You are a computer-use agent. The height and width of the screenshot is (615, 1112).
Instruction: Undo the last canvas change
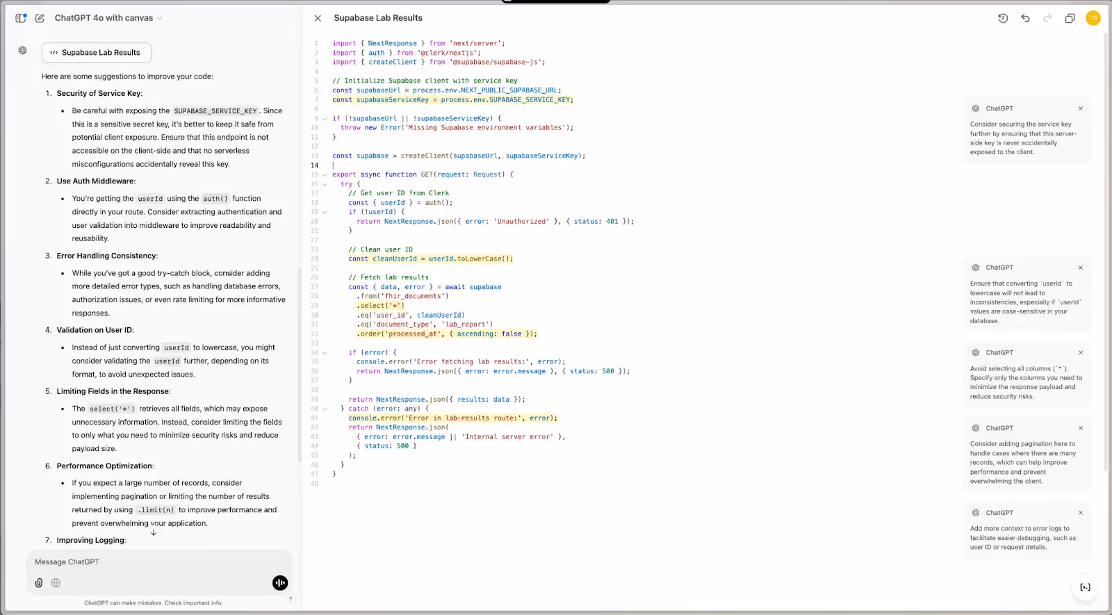click(1025, 18)
